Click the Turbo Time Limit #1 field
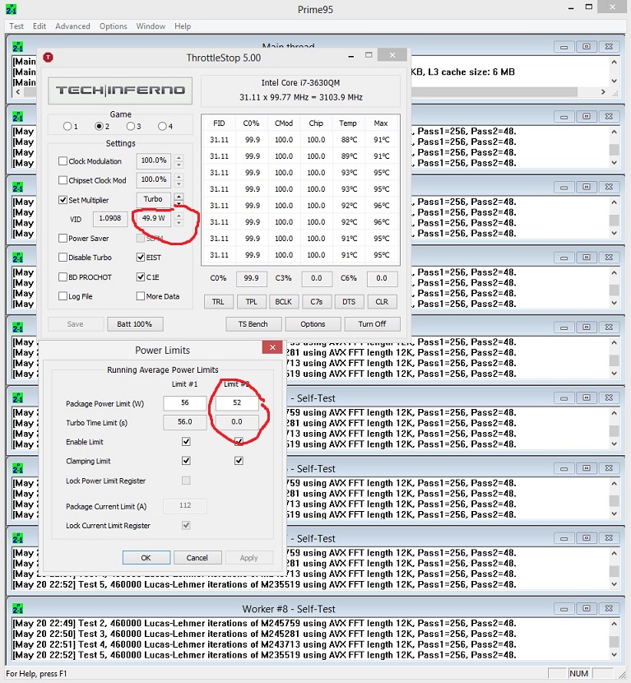 click(184, 422)
